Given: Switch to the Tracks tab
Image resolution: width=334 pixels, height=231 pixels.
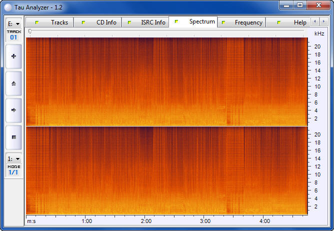Looking at the screenshot, I should (54, 22).
